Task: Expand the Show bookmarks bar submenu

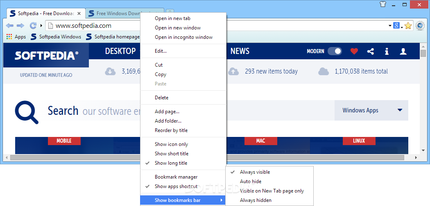Action: (183, 200)
